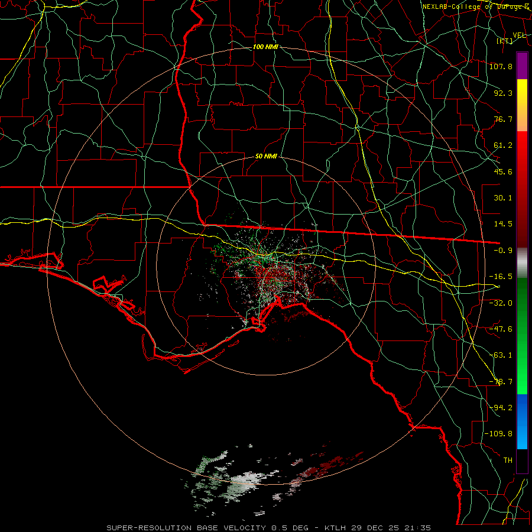Click the 107.8 velocity scale value
Image resolution: width=532 pixels, height=532 pixels.
501,66
